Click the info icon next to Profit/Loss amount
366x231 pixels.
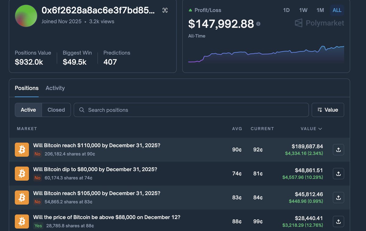click(258, 23)
